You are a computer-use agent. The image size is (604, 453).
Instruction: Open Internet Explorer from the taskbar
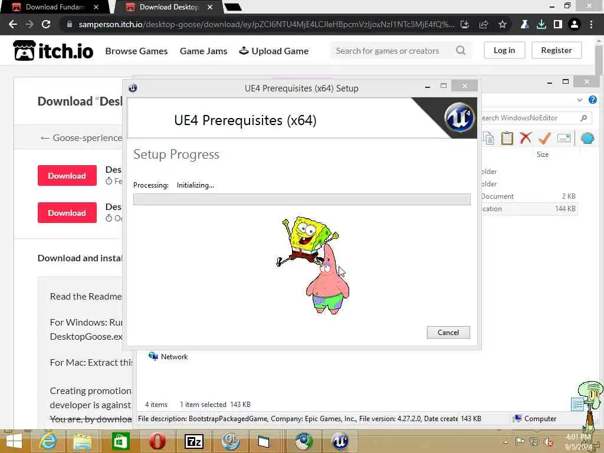[48, 441]
